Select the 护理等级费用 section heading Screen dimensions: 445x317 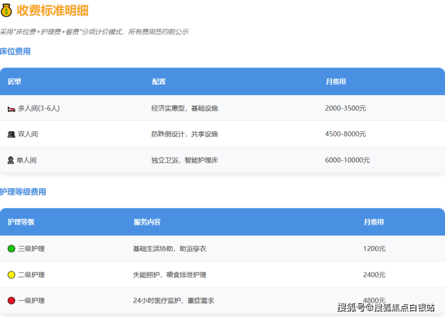23,192
